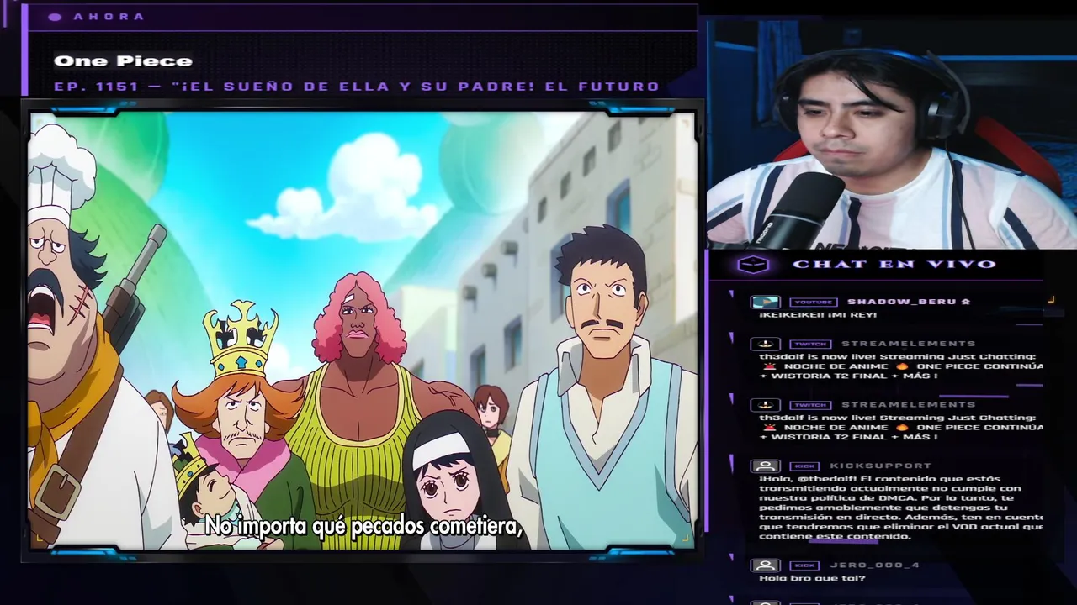Click the "Hola bro que tal?" message

point(812,578)
